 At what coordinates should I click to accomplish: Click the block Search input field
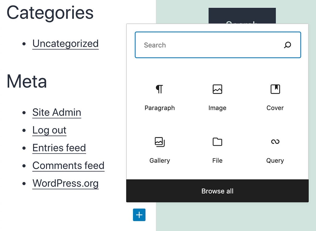tap(210, 45)
